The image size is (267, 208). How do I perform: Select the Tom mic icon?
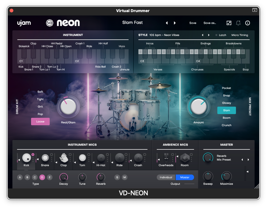coord(82,158)
